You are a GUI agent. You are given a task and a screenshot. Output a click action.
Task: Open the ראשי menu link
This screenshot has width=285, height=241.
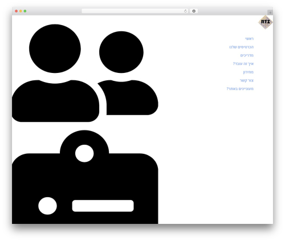(x=249, y=39)
